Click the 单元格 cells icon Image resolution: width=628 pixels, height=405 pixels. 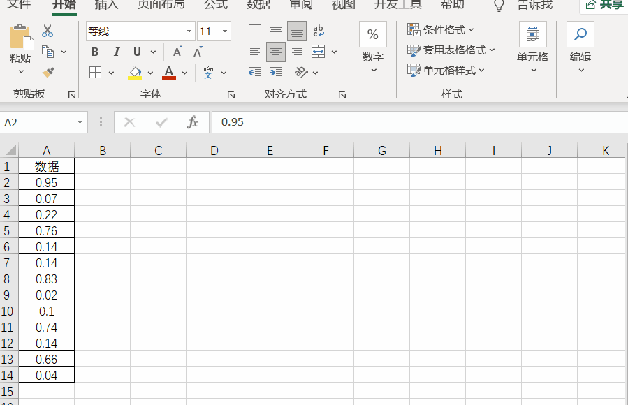(533, 34)
